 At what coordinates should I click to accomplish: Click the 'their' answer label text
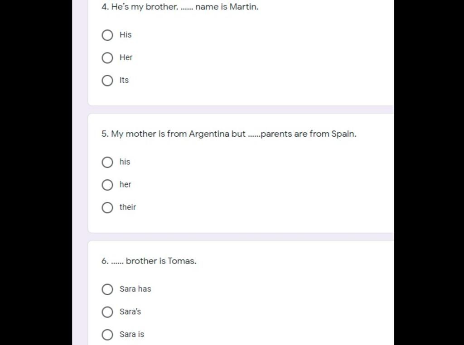[127, 207]
